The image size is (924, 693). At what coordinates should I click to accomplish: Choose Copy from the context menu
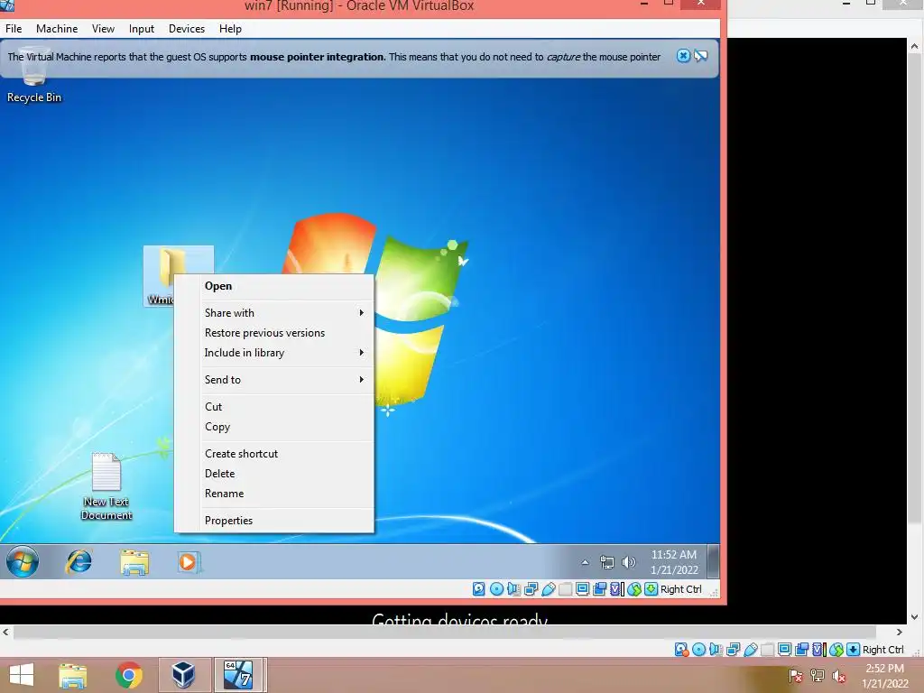pos(274,427)
